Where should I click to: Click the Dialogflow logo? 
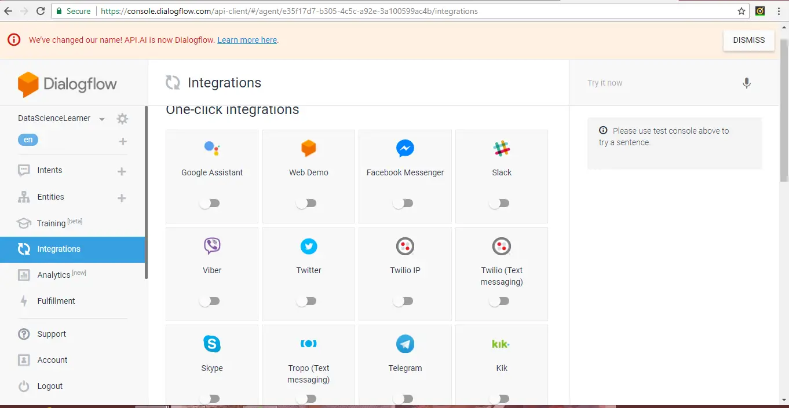pos(67,84)
